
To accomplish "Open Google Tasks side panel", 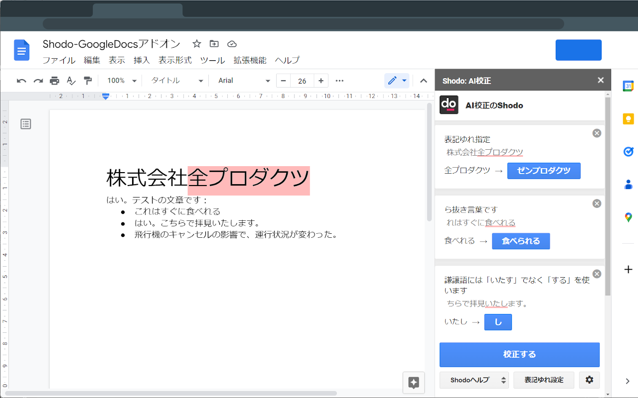I will [x=628, y=152].
